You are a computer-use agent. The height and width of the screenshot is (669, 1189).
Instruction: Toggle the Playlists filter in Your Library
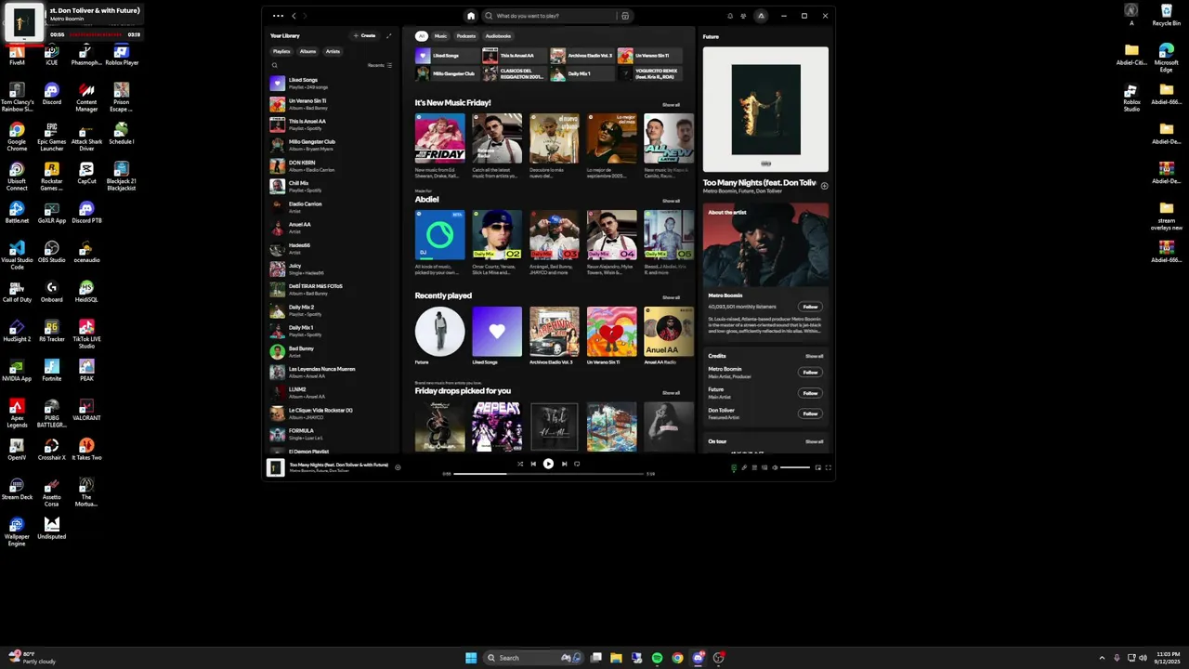click(x=281, y=51)
